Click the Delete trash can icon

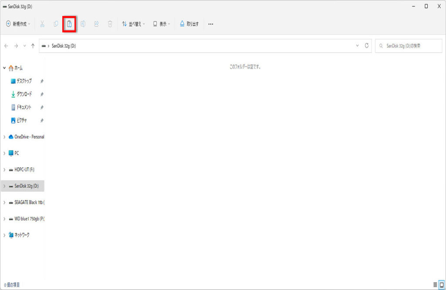point(110,24)
